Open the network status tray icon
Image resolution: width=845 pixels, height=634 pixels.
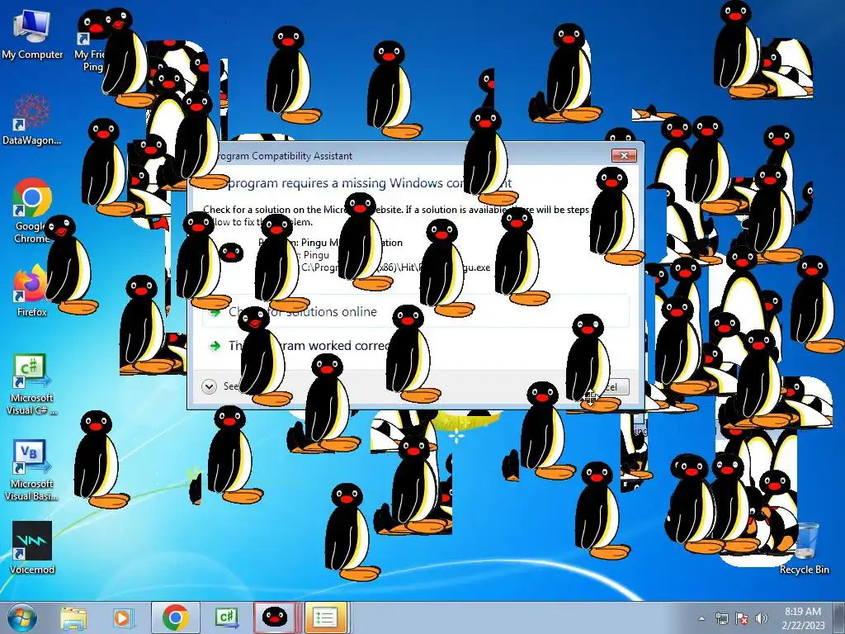point(721,618)
